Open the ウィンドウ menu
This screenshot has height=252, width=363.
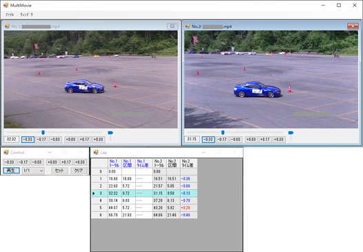[x=26, y=14]
